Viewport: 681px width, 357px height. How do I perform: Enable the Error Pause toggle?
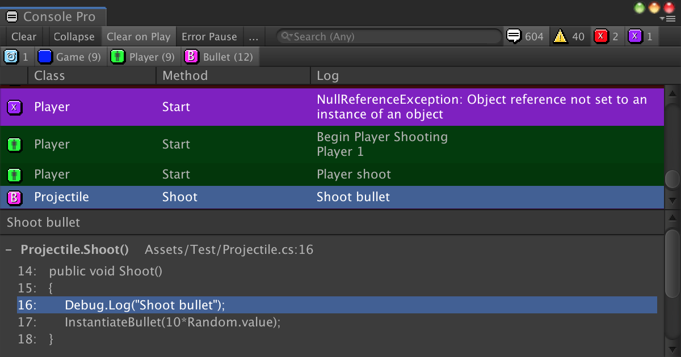[209, 37]
